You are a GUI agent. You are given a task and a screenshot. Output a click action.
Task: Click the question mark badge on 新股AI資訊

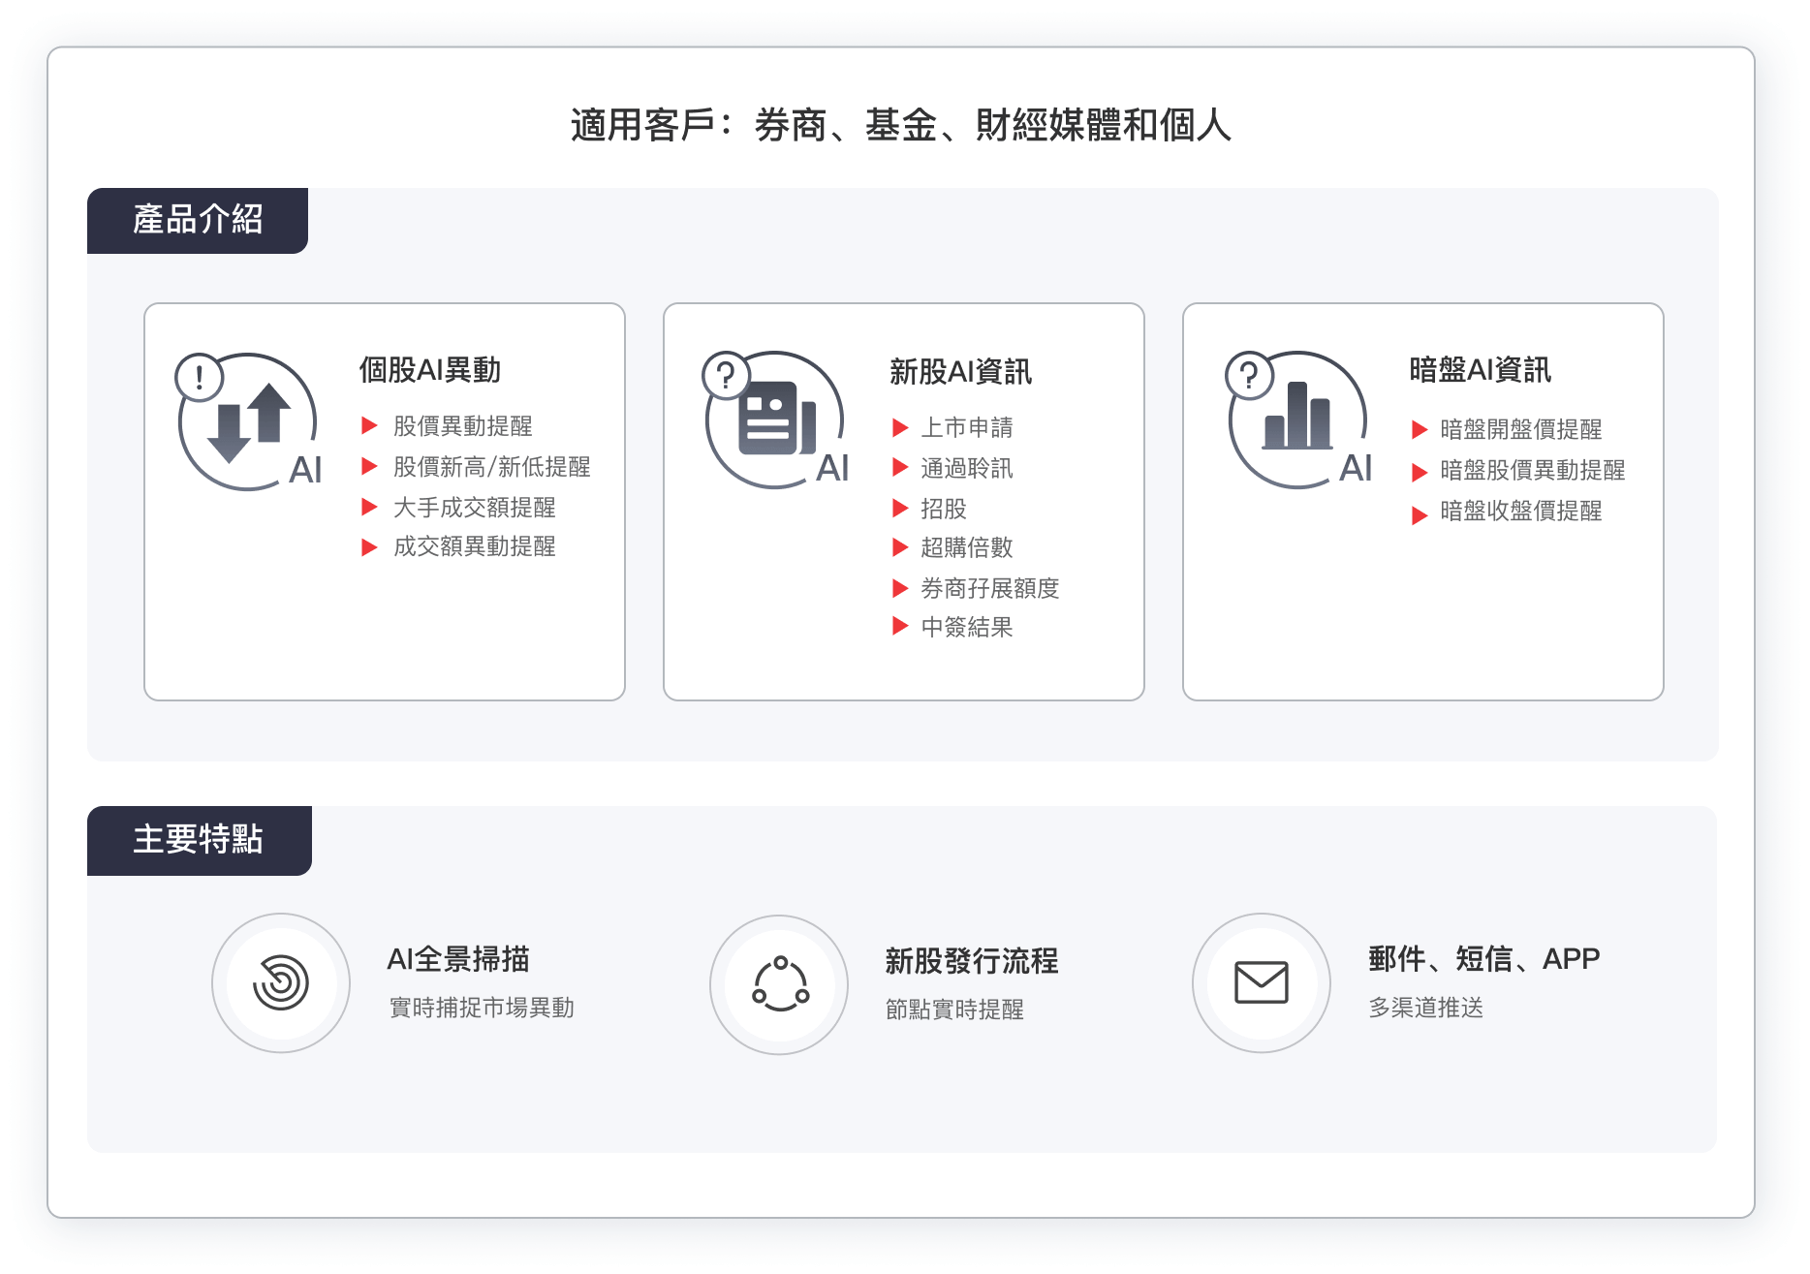[x=725, y=371]
